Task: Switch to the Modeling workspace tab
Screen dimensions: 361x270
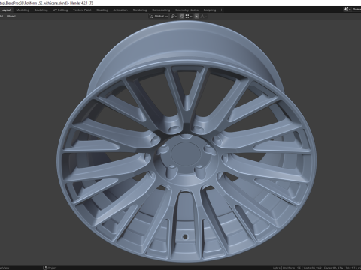Action: tap(23, 10)
